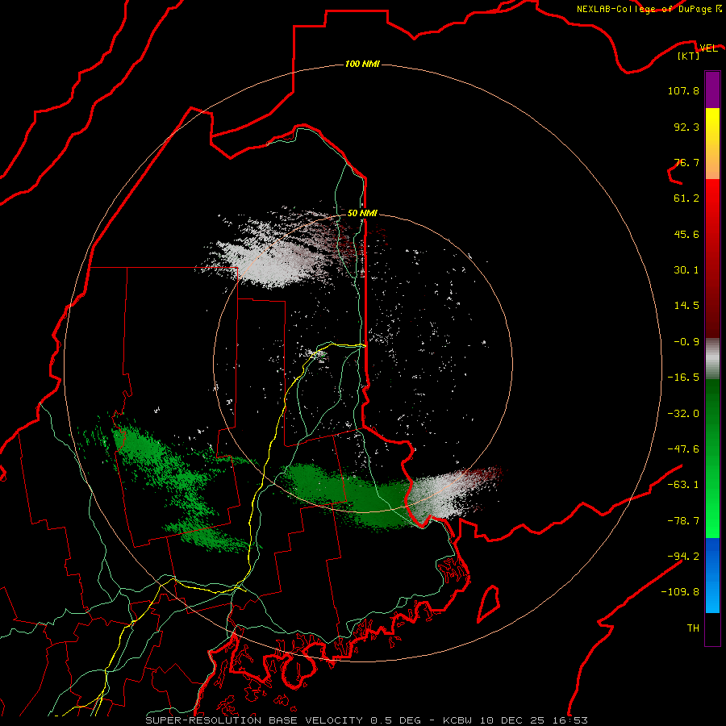
Task: Select the 14.5 scale value
Action: (x=686, y=306)
